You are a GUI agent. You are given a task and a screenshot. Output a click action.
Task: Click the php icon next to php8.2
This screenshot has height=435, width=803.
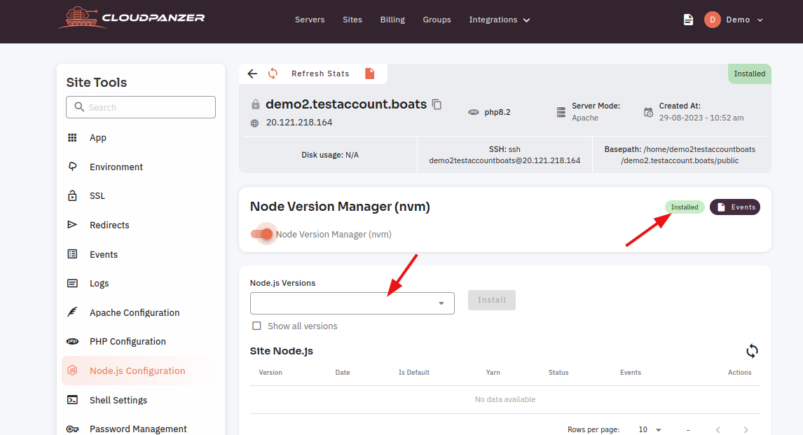click(474, 112)
